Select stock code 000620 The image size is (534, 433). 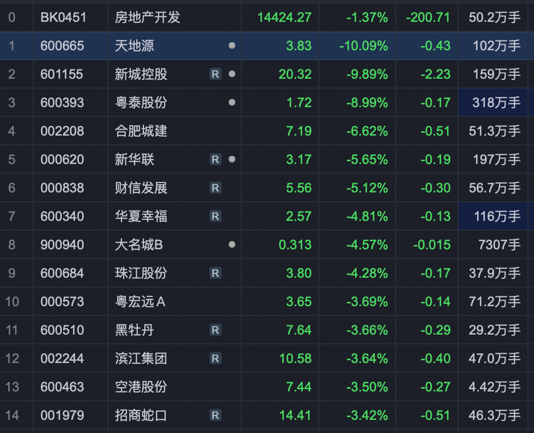[62, 159]
